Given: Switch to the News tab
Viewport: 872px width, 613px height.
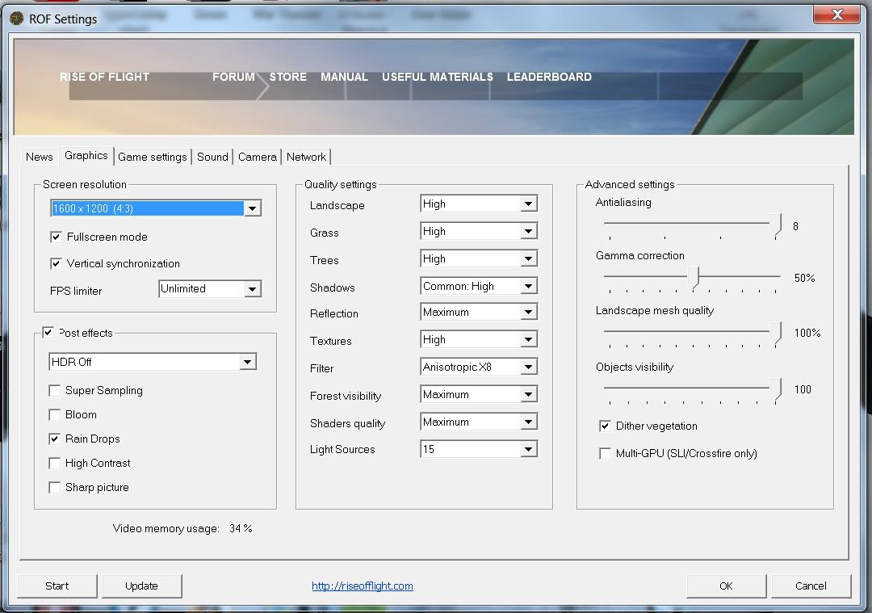Looking at the screenshot, I should 39,157.
